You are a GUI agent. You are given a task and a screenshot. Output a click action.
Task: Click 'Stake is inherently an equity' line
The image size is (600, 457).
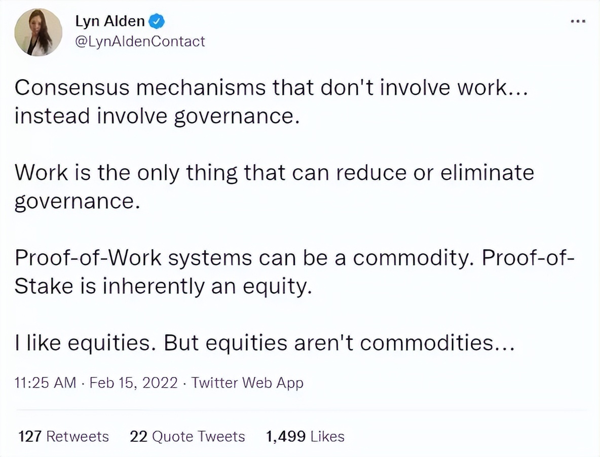163,286
